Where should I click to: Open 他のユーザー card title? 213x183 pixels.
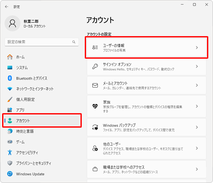pyautogui.click(x=112, y=144)
